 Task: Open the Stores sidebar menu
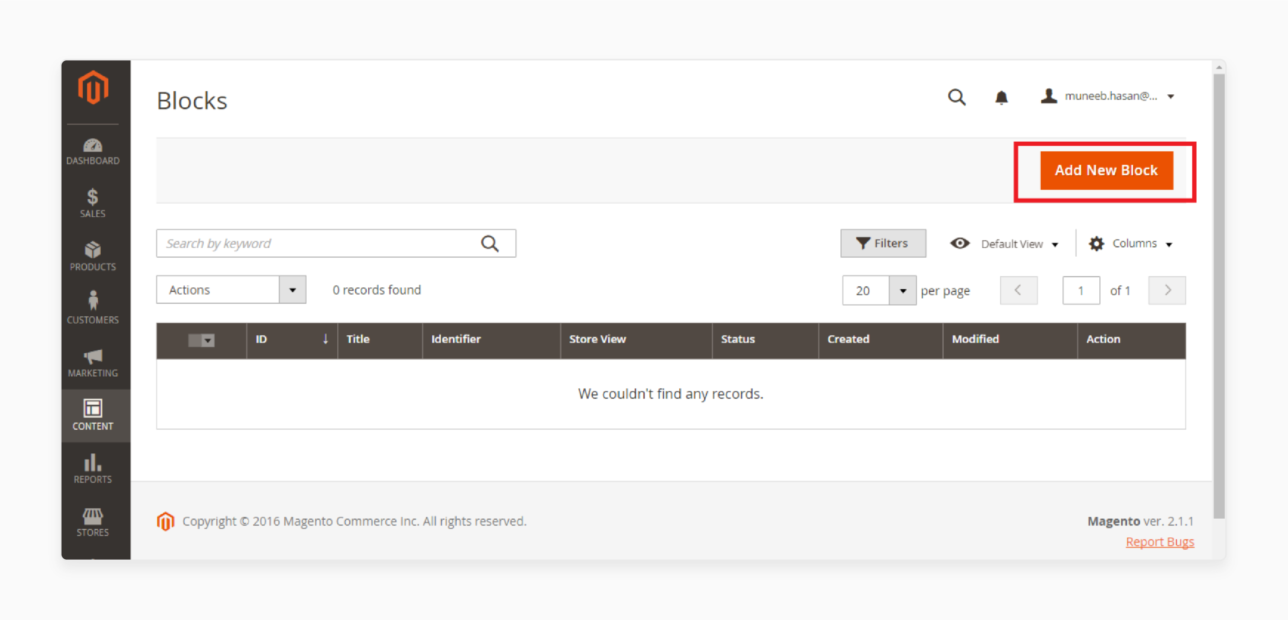(93, 522)
